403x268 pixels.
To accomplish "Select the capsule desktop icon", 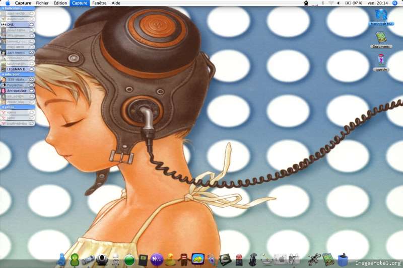I will [381, 62].
